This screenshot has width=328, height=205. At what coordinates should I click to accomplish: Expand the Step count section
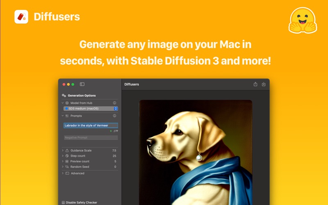tap(63, 156)
